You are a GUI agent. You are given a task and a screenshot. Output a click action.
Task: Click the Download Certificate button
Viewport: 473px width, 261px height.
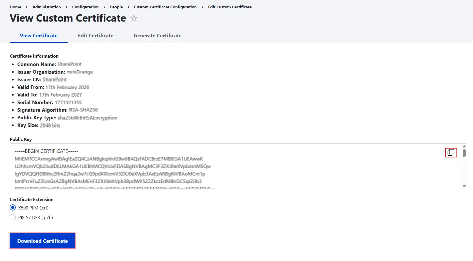click(42, 241)
